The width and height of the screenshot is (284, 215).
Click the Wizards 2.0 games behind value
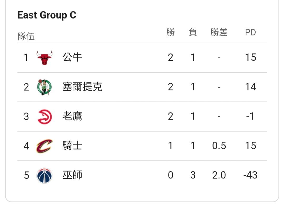click(219, 175)
